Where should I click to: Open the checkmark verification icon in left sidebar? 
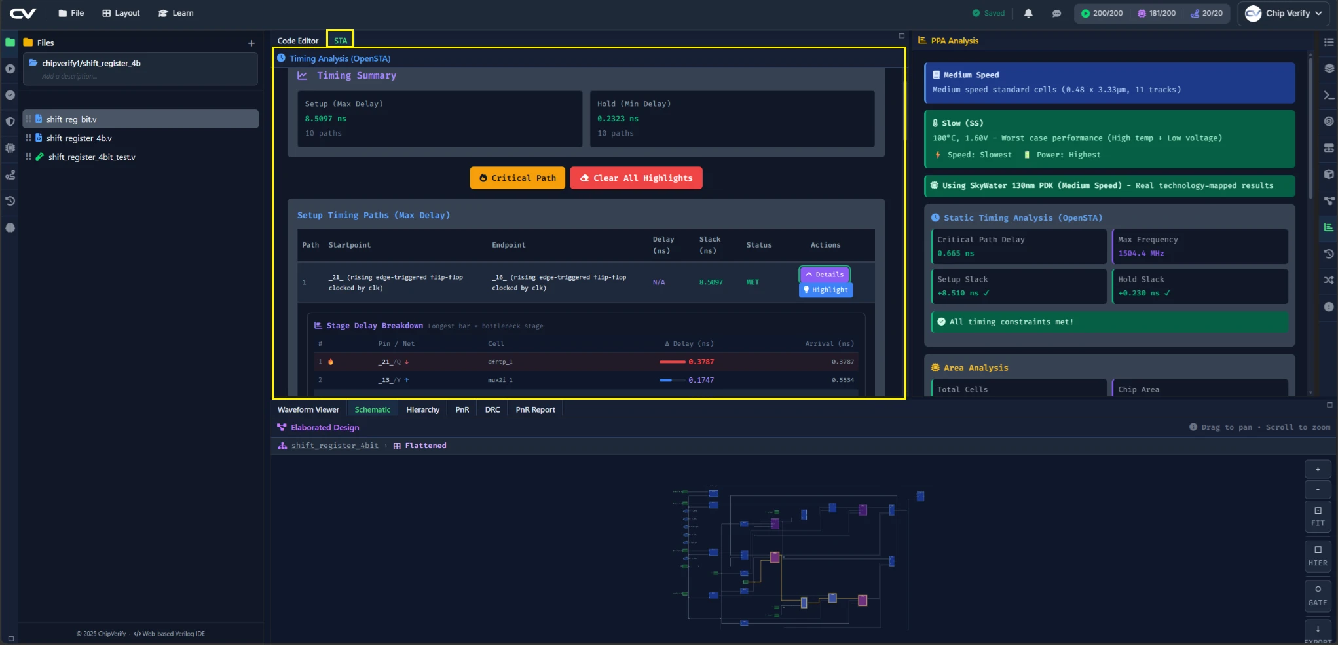click(x=10, y=95)
